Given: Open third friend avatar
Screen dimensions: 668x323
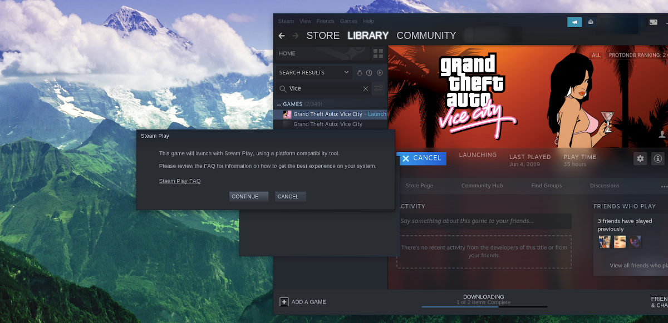Looking at the screenshot, I should [636, 242].
